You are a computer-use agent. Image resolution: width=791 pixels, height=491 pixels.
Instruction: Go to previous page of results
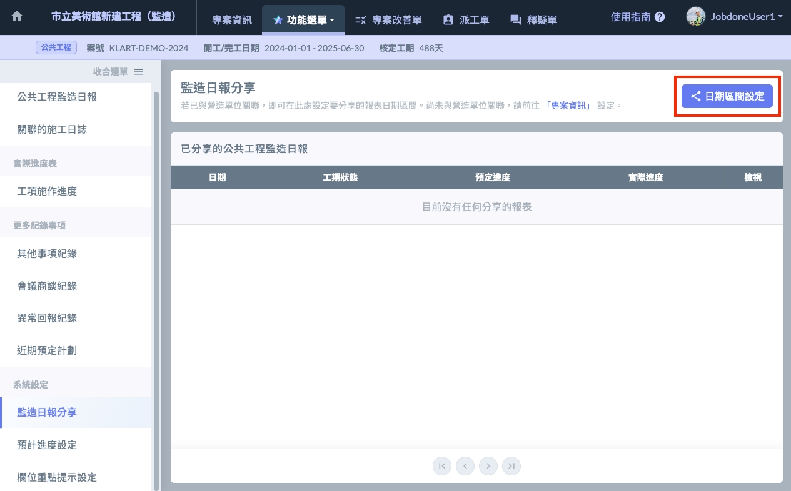(x=465, y=465)
